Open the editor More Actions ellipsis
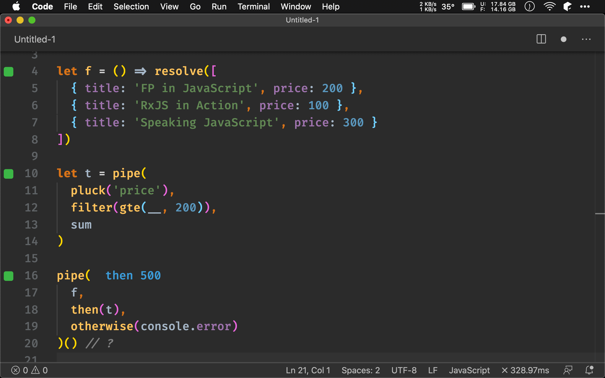Viewport: 605px width, 378px height. click(x=586, y=39)
